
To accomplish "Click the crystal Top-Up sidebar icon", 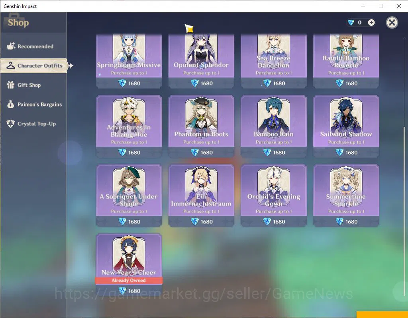I will tap(10, 124).
